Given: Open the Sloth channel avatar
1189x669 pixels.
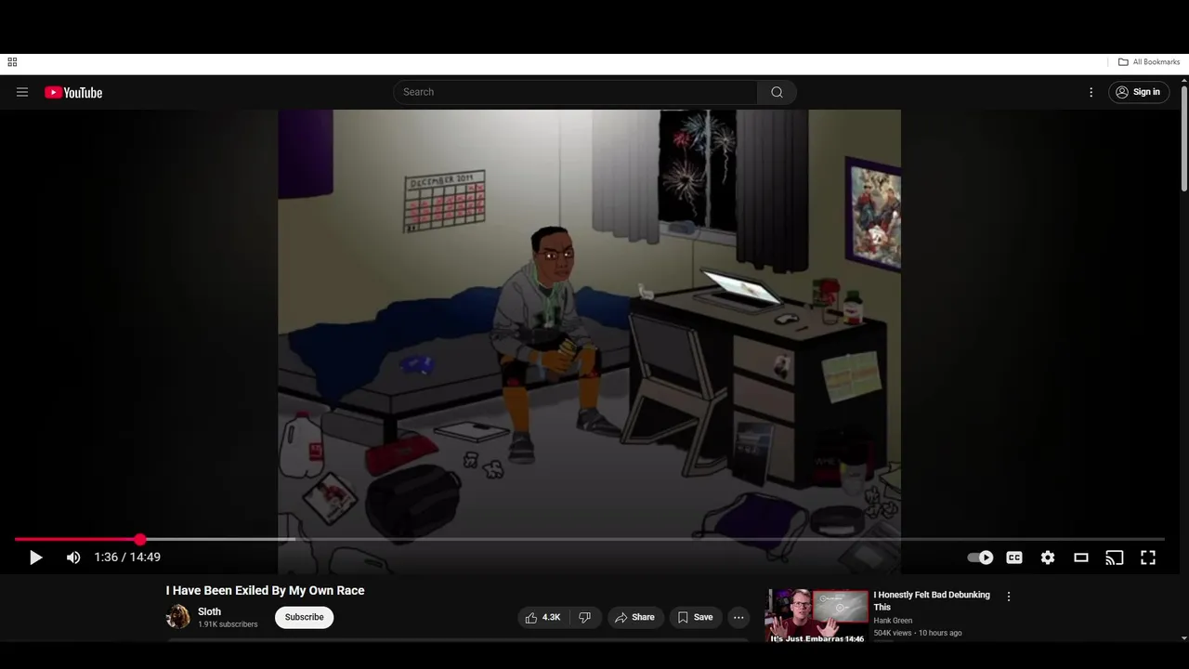Looking at the screenshot, I should (178, 617).
